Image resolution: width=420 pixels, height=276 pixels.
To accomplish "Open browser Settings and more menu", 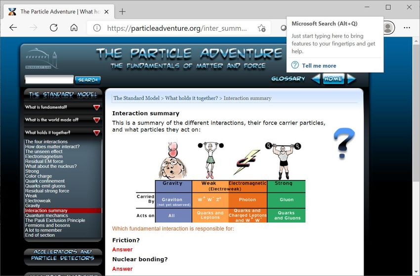I will tap(407, 28).
